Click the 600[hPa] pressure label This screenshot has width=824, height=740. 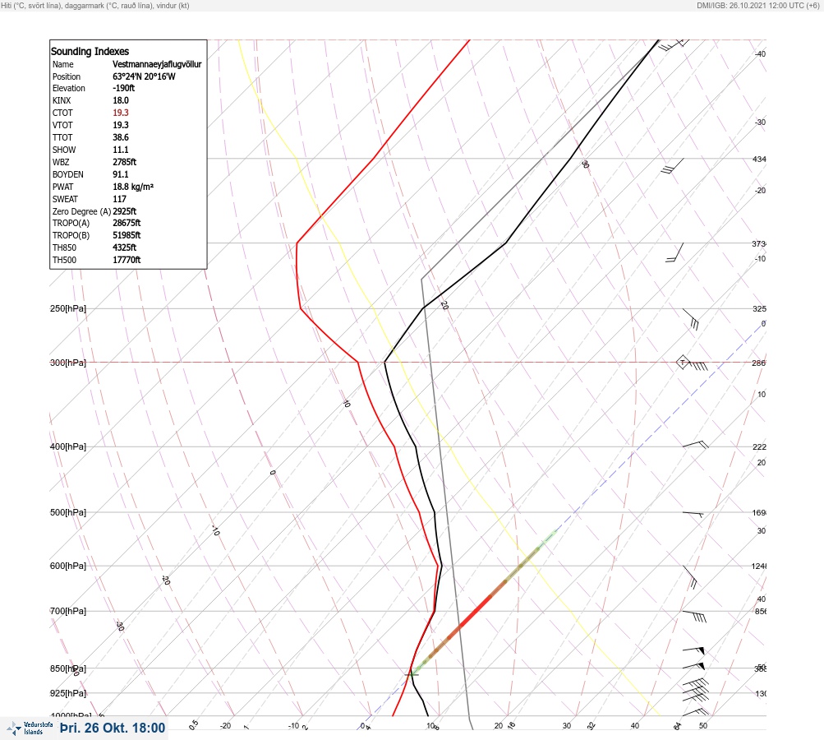tap(68, 566)
